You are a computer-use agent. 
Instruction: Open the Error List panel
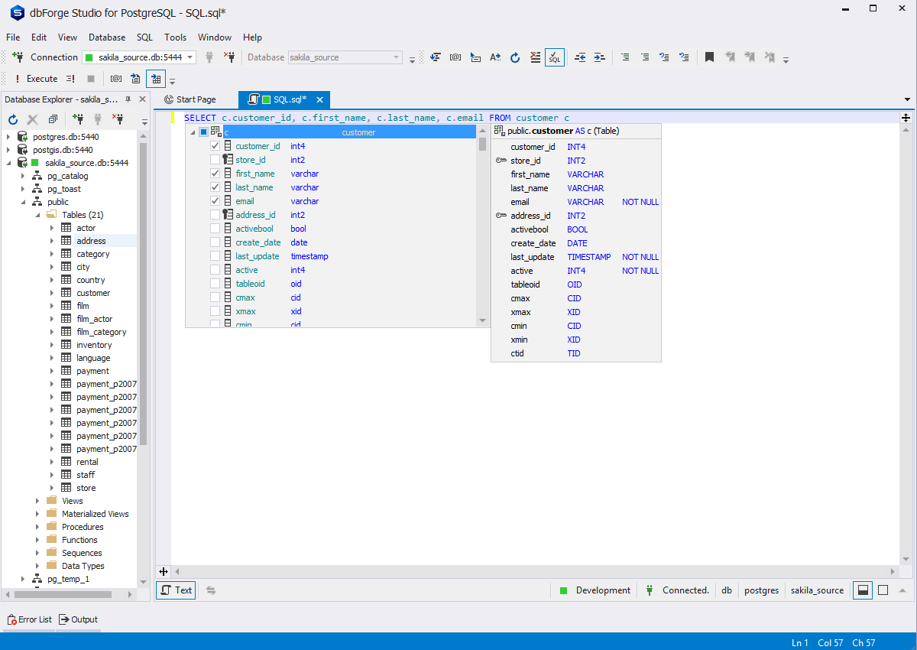pyautogui.click(x=29, y=619)
